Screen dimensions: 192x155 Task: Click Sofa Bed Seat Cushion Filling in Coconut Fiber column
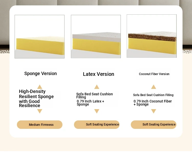pyautogui.click(x=153, y=95)
